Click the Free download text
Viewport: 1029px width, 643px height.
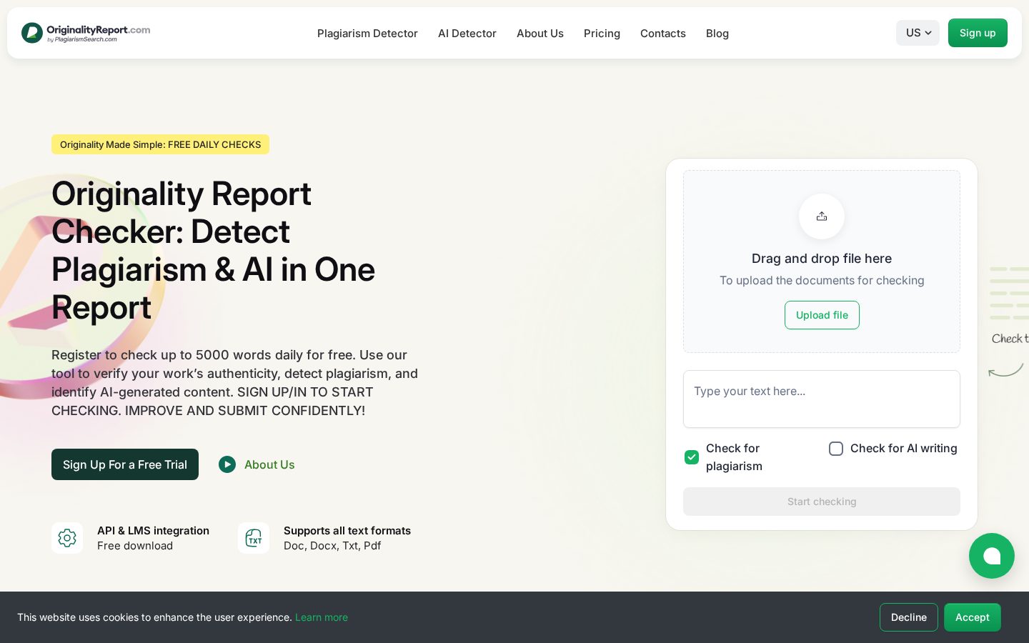tap(135, 546)
